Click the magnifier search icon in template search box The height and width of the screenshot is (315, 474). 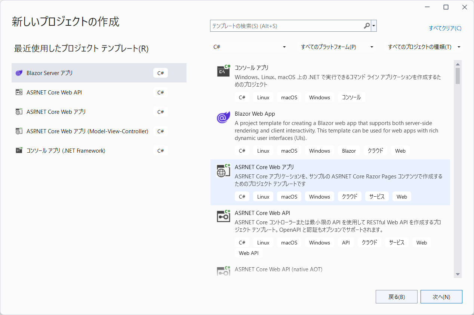[x=367, y=26]
